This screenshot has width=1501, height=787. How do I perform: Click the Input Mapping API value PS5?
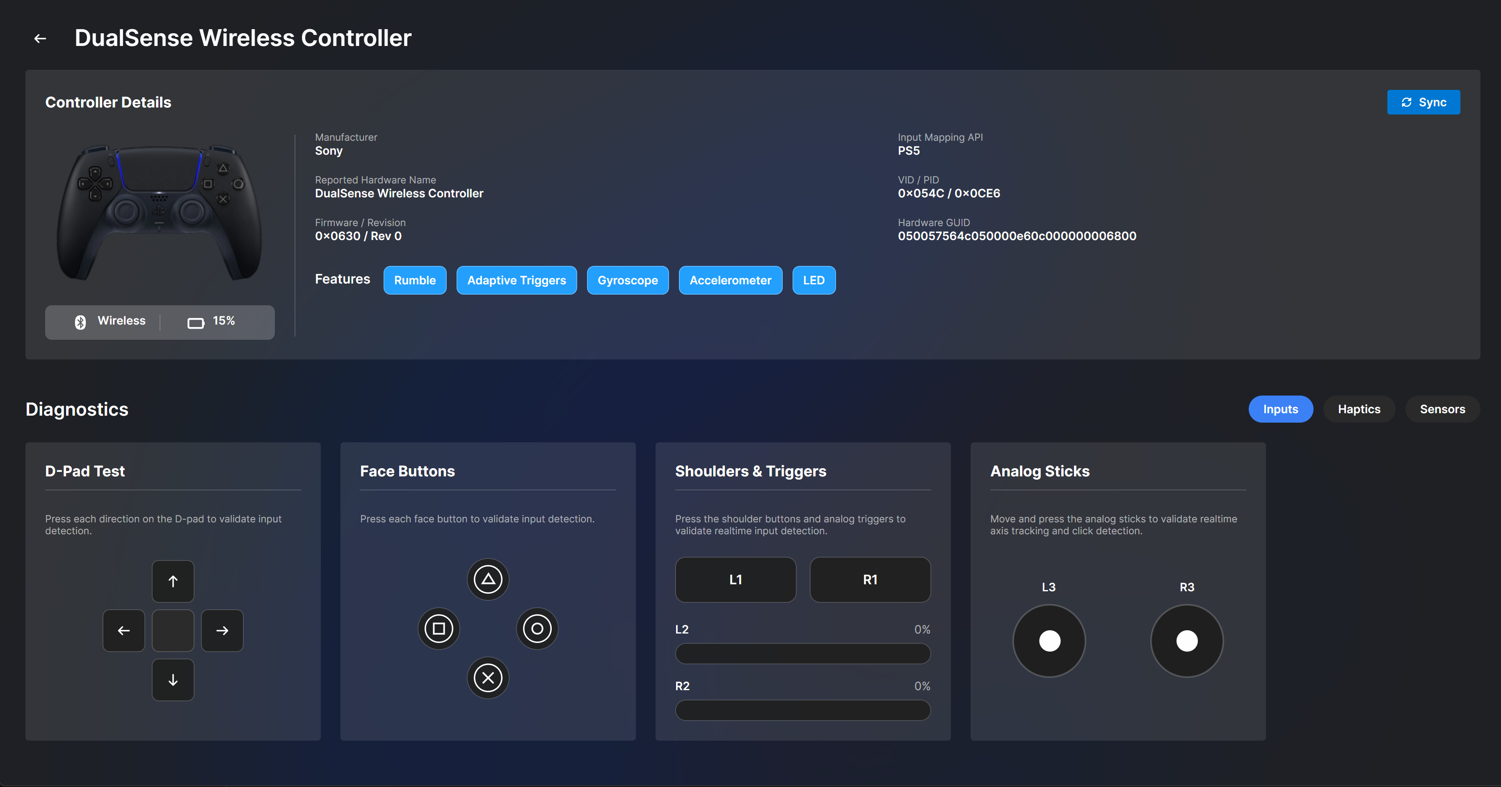pos(908,151)
